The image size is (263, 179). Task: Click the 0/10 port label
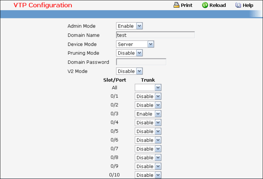click(x=114, y=175)
